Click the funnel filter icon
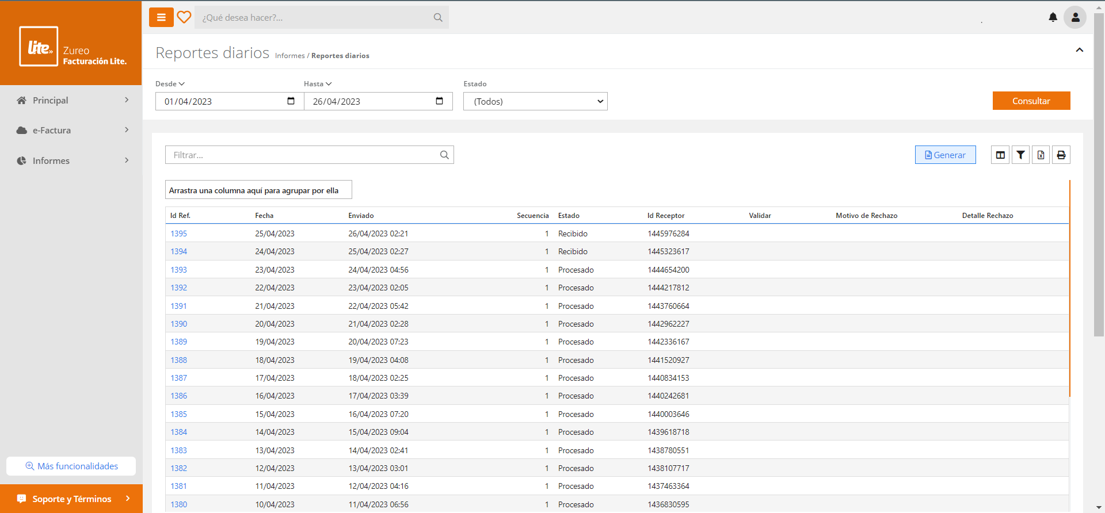This screenshot has width=1105, height=513. (x=1020, y=155)
